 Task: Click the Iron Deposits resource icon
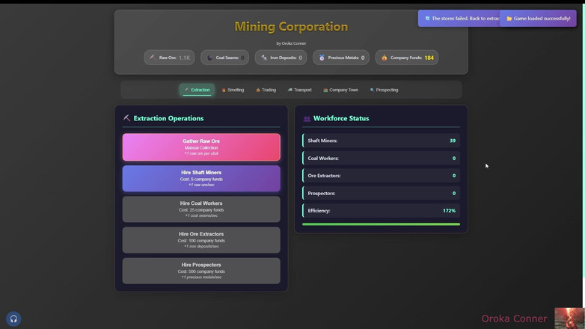264,58
